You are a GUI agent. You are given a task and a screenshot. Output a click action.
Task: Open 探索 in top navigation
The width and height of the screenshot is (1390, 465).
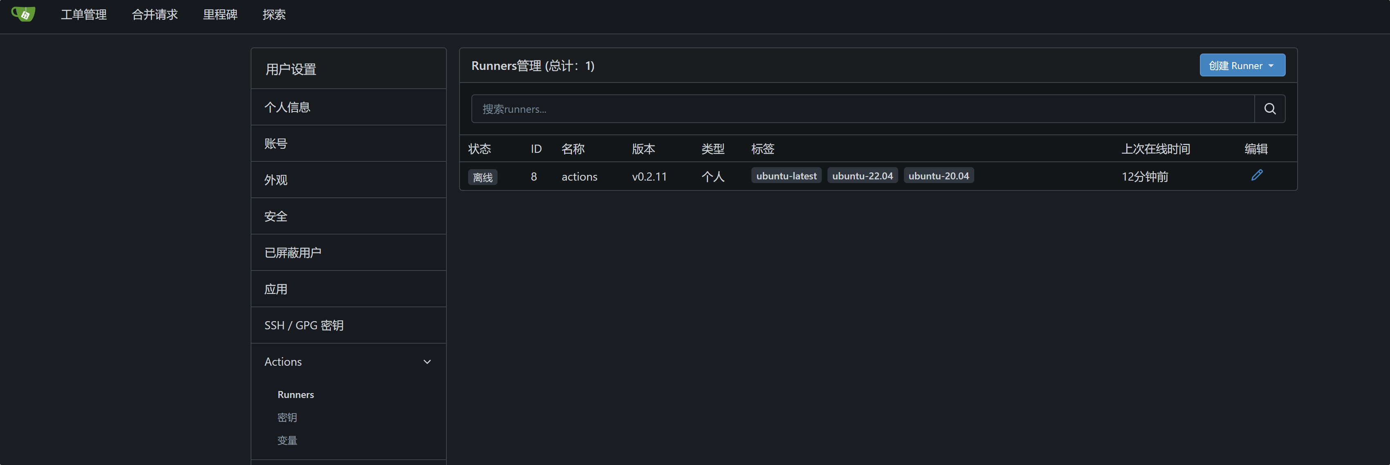[x=274, y=15]
